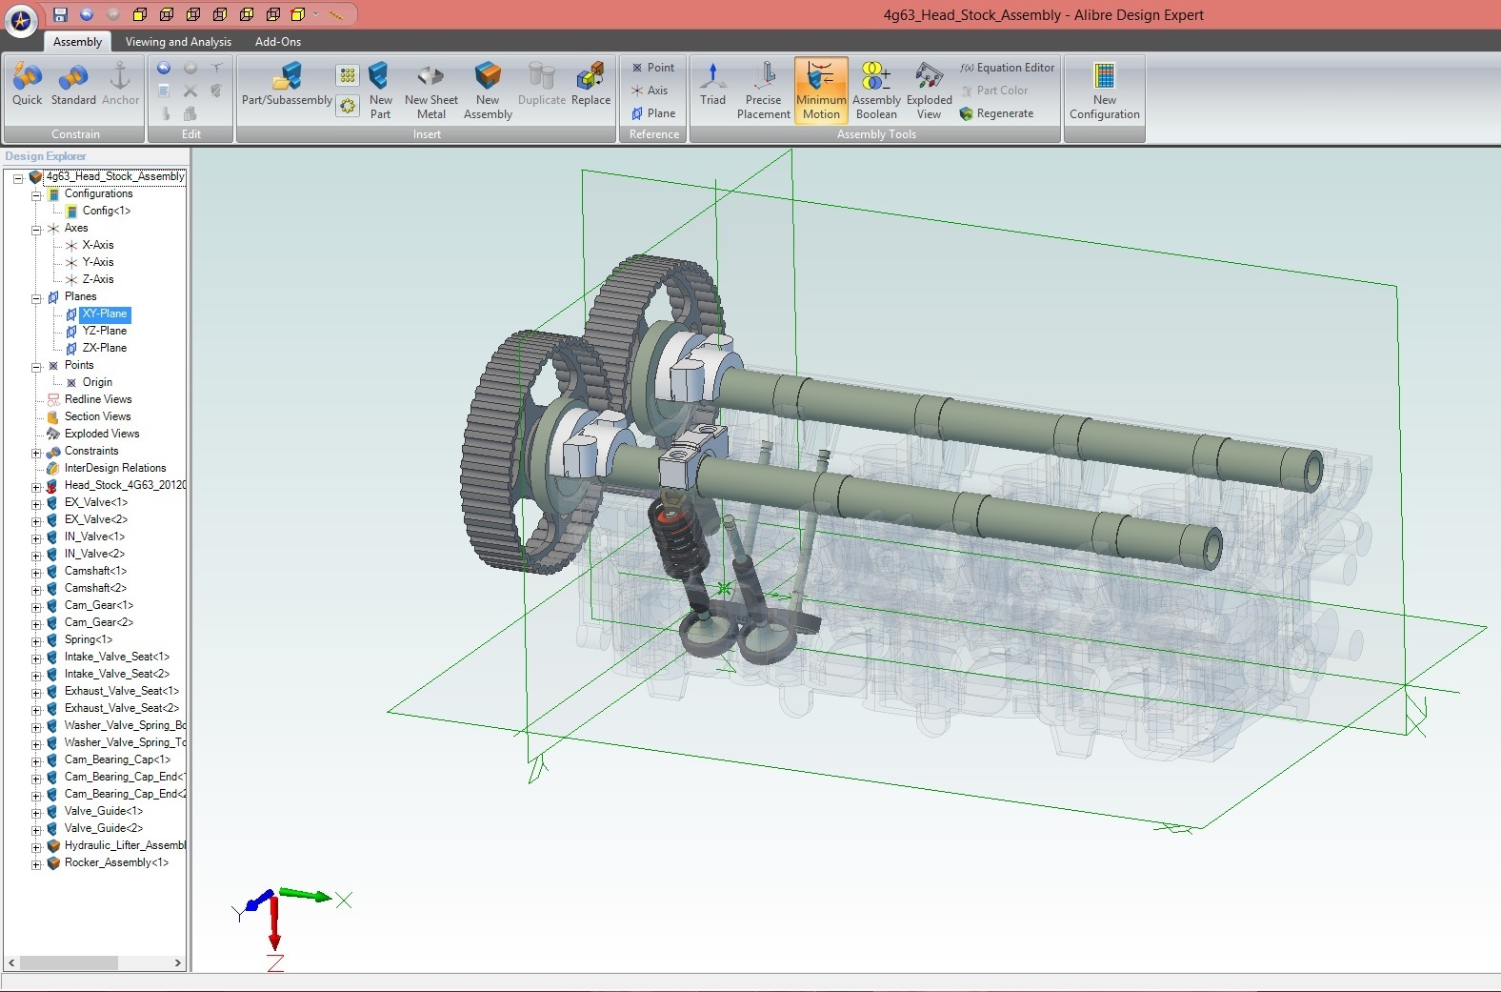Image resolution: width=1501 pixels, height=992 pixels.
Task: Click the Duplicate tool
Action: [542, 85]
